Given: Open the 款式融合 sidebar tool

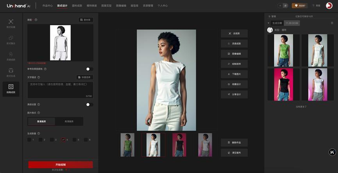Looking at the screenshot, I should tap(11, 40).
